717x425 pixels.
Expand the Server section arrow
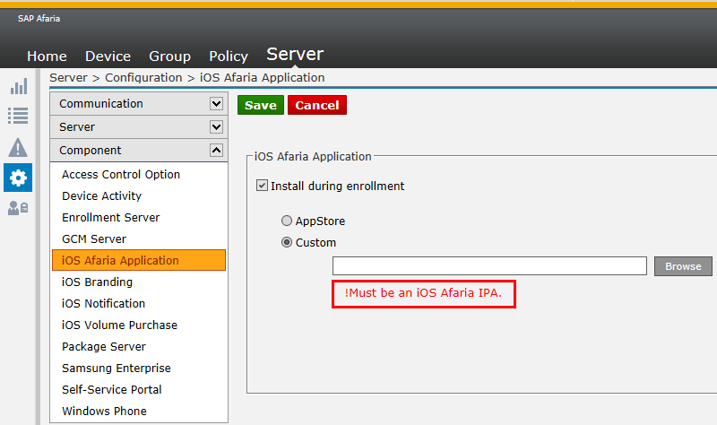tap(216, 126)
